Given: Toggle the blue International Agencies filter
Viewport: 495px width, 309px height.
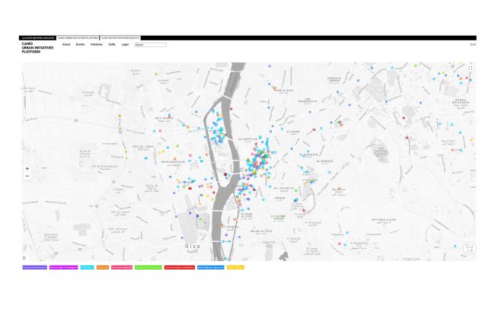Looking at the screenshot, I should (210, 268).
